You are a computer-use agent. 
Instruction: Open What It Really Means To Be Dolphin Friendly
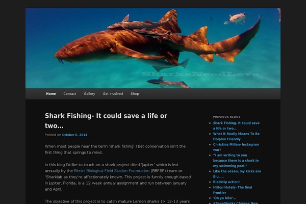pos(236,137)
